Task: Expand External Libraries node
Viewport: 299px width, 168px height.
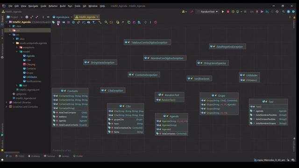Action: [7, 102]
